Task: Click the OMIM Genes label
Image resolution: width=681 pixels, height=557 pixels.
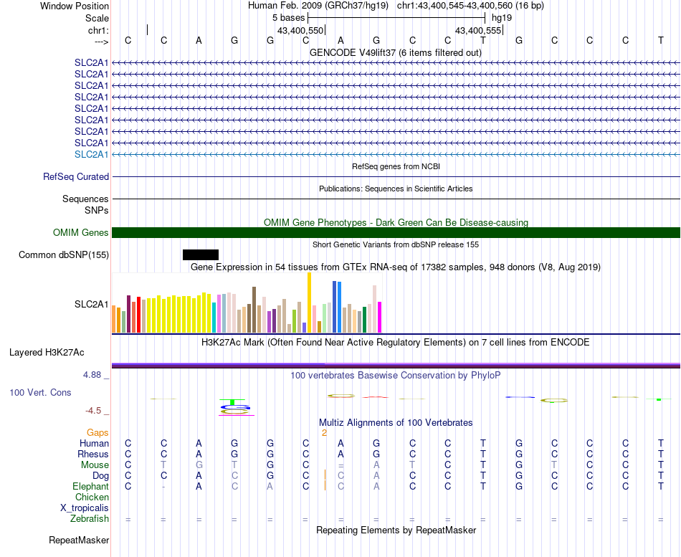Action: [x=81, y=232]
